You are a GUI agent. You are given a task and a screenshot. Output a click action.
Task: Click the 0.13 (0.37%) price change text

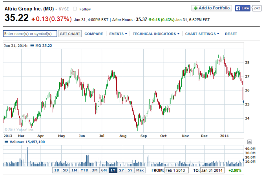[54, 19]
